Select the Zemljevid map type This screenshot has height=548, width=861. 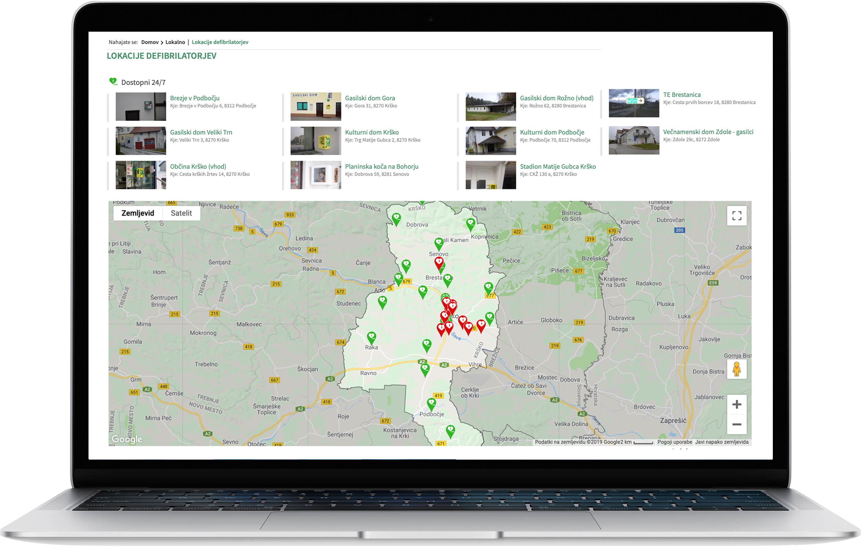(x=138, y=213)
